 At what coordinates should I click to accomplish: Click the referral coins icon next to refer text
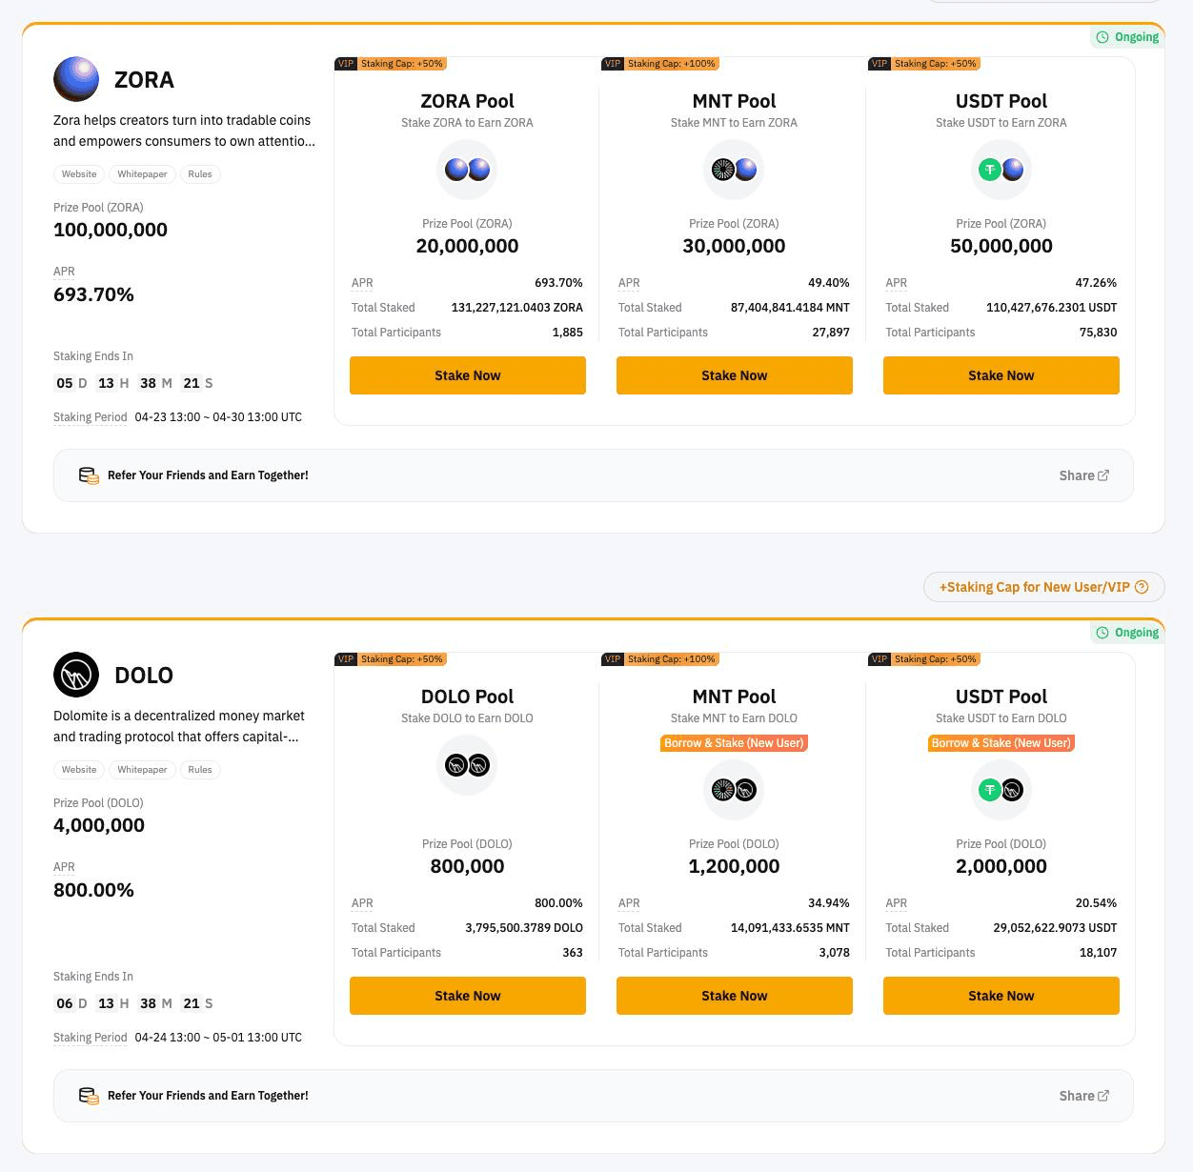pos(89,475)
